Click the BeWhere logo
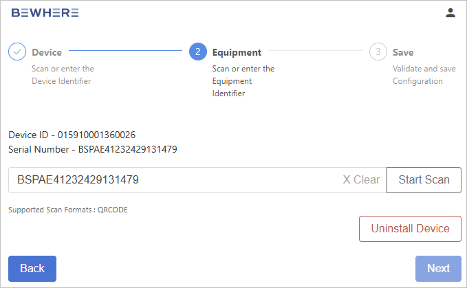 coord(45,13)
